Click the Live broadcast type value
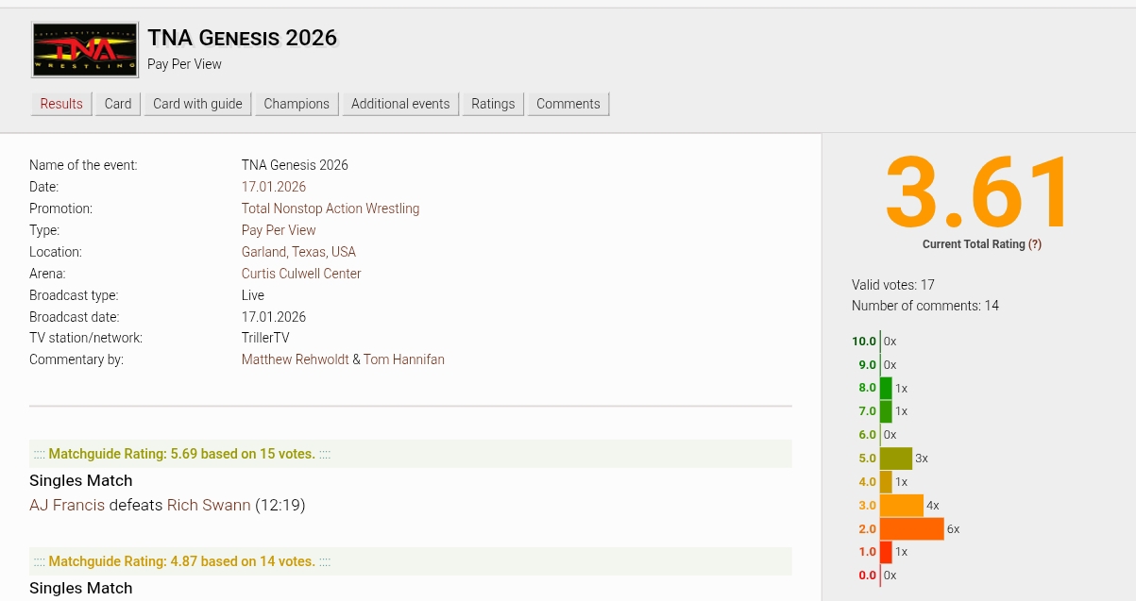Image resolution: width=1136 pixels, height=601 pixels. (x=253, y=295)
